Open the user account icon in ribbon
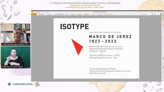This screenshot has width=164, height=92. coord(161,14)
